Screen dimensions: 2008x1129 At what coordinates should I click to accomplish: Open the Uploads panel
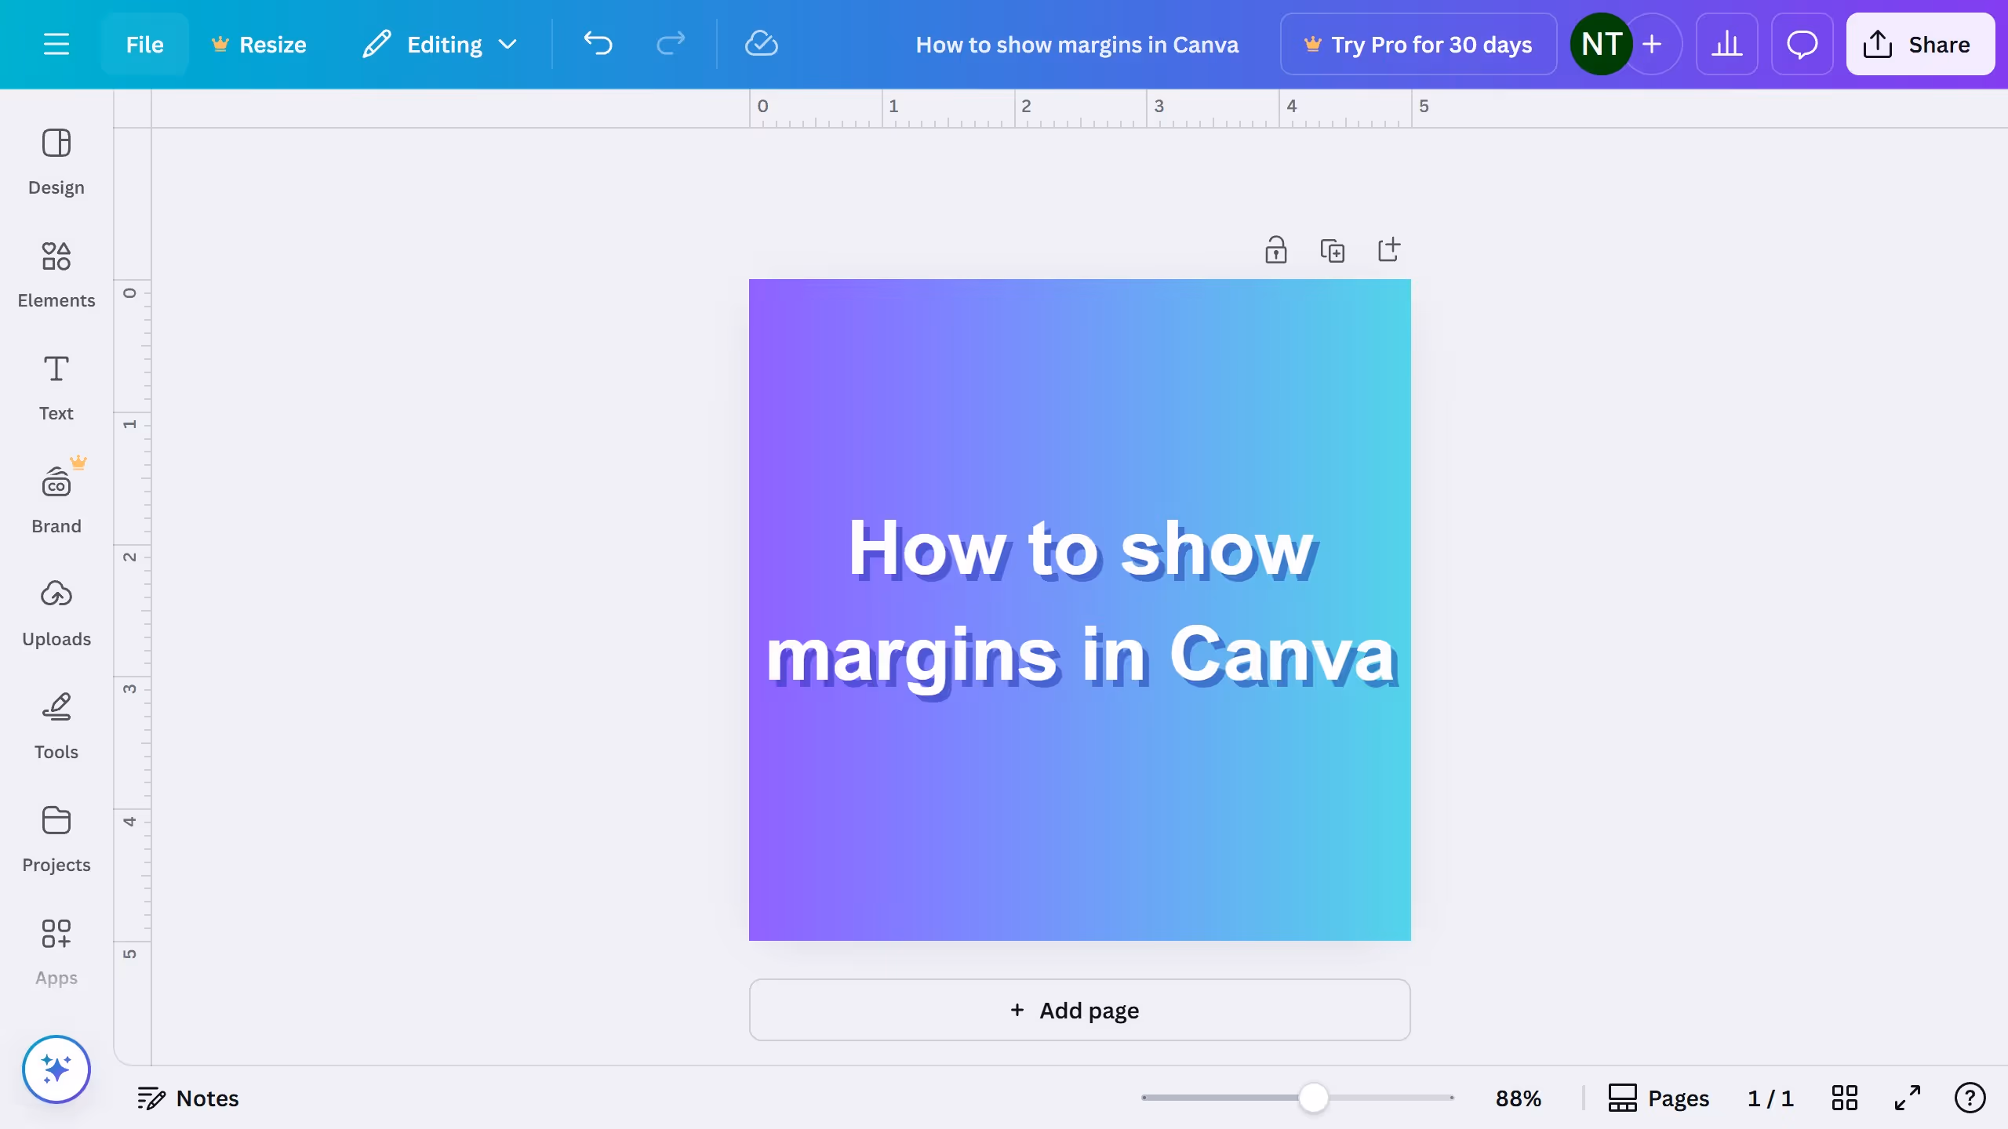[56, 613]
